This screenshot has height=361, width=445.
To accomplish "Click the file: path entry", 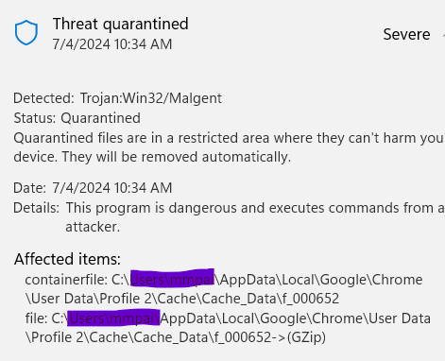I will coord(228,328).
